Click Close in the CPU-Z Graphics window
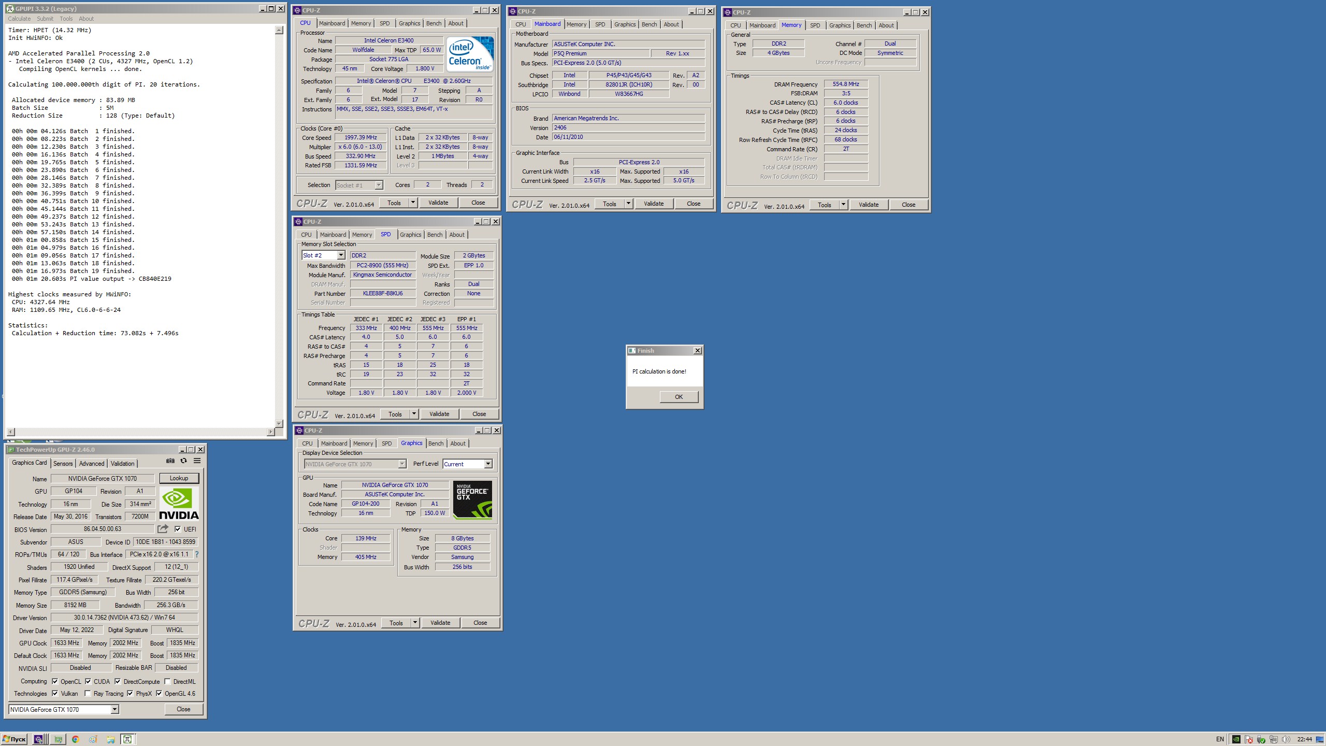 coord(480,623)
